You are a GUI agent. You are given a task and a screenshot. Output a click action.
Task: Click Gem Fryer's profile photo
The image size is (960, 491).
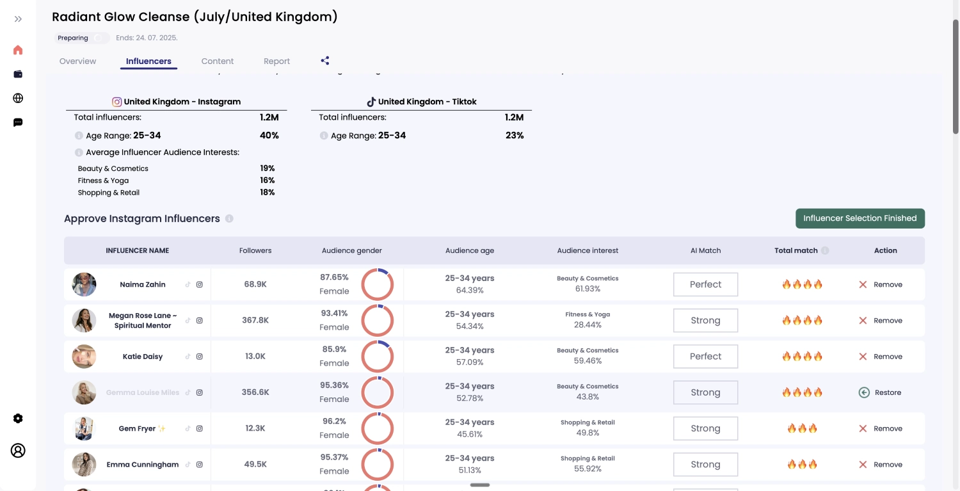[84, 428]
